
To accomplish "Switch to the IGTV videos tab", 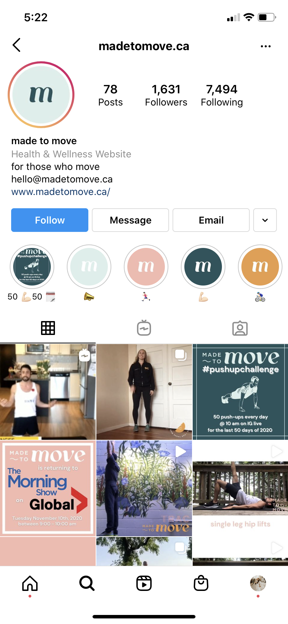I will coord(144,328).
